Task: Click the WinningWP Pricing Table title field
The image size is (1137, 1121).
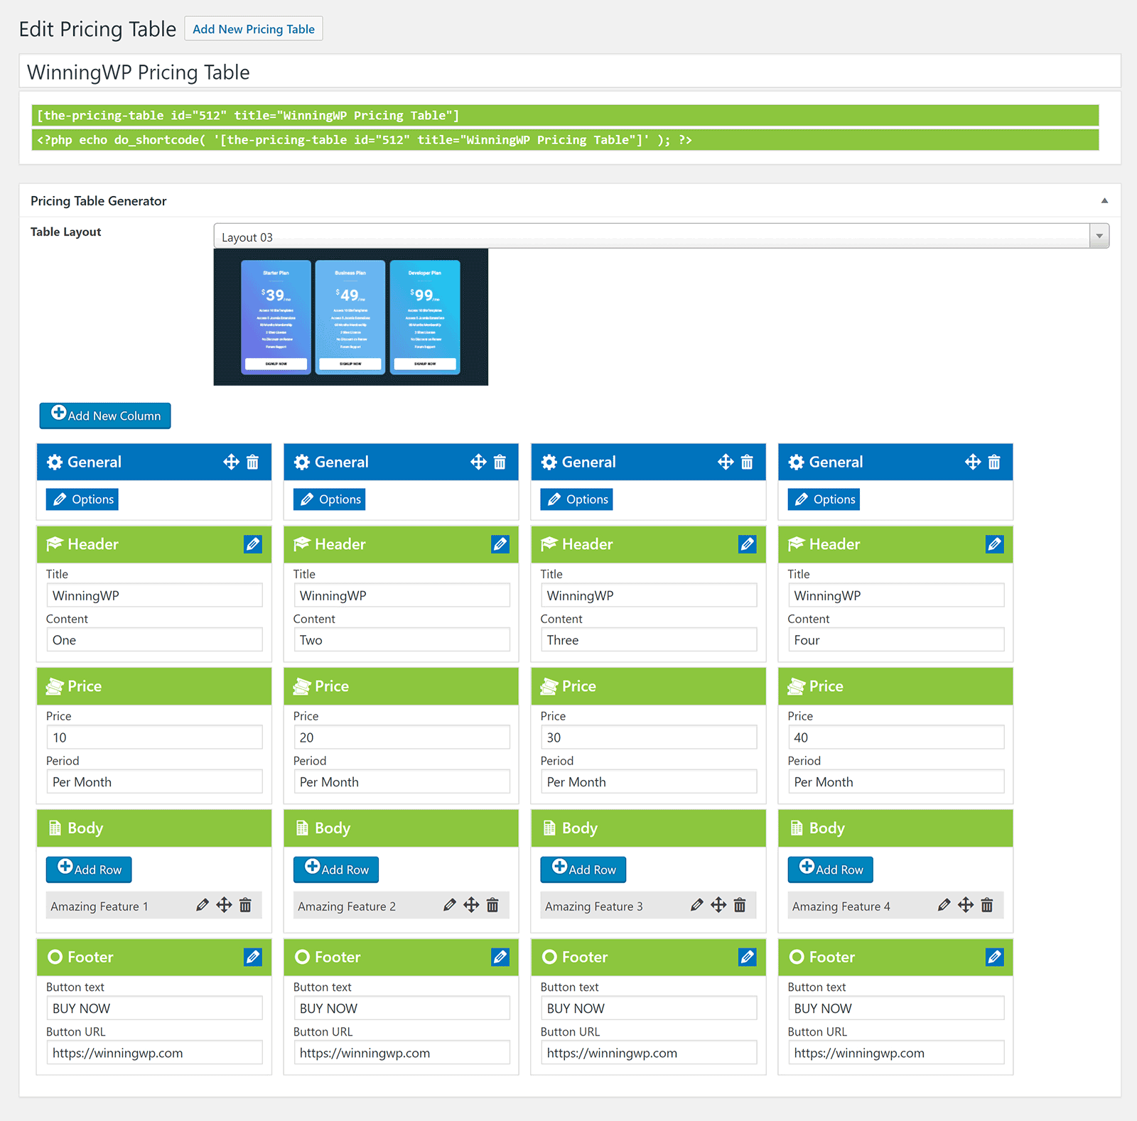Action: click(x=570, y=72)
